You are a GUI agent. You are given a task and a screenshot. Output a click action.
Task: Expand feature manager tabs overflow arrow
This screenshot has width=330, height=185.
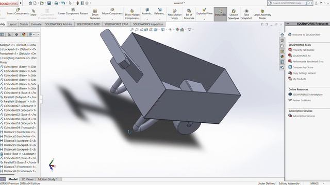tap(38, 34)
